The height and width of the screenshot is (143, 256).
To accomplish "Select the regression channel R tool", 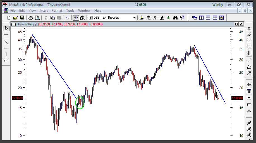I will click(249, 129).
